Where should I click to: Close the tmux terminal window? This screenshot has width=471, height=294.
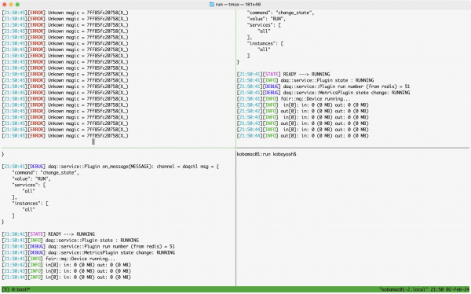pos(4,5)
